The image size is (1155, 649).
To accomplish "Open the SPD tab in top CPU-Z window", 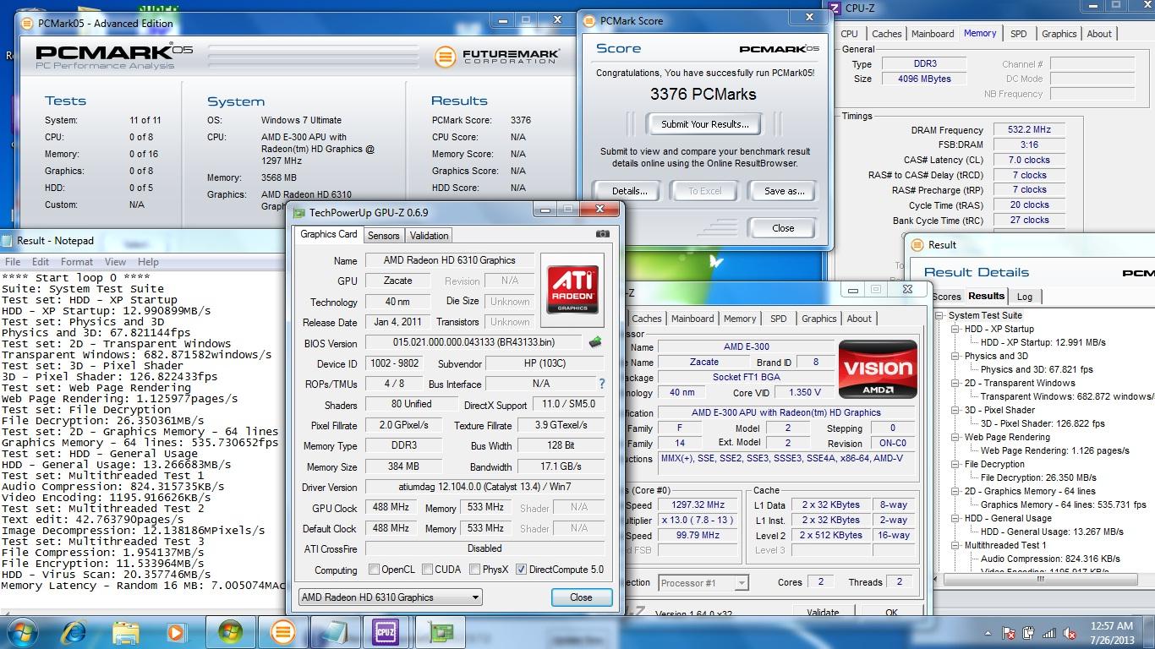I will click(1019, 34).
